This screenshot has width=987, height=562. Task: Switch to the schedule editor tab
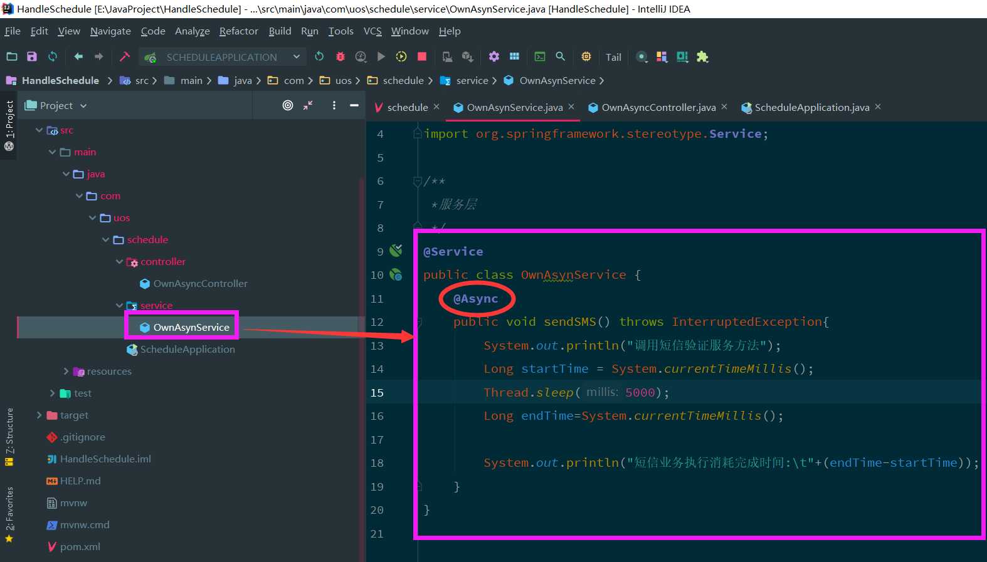(408, 107)
